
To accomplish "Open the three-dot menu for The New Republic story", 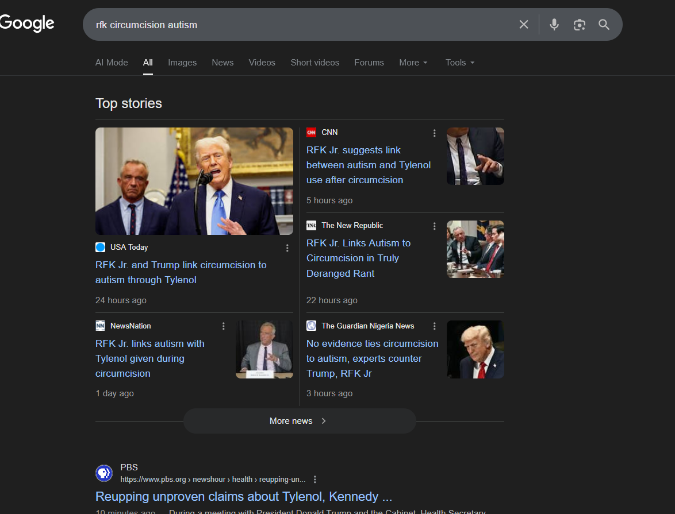I will coord(434,226).
